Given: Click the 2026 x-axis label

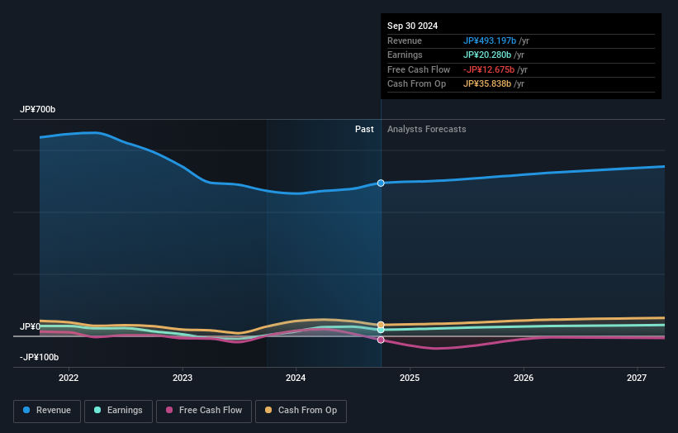Looking at the screenshot, I should 524,378.
